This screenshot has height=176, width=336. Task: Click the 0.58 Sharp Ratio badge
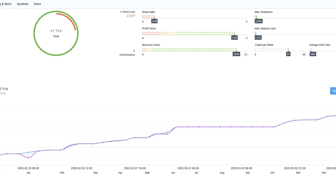point(154,21)
